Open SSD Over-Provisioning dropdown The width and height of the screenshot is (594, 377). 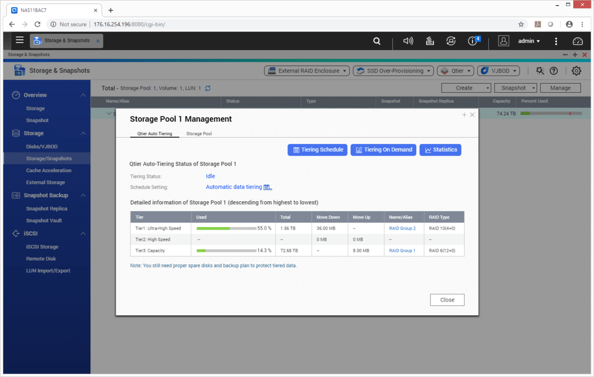(x=393, y=71)
